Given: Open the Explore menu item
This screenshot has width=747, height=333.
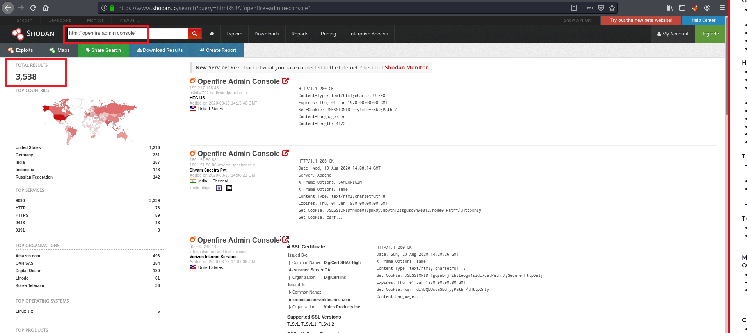Looking at the screenshot, I should click(234, 34).
